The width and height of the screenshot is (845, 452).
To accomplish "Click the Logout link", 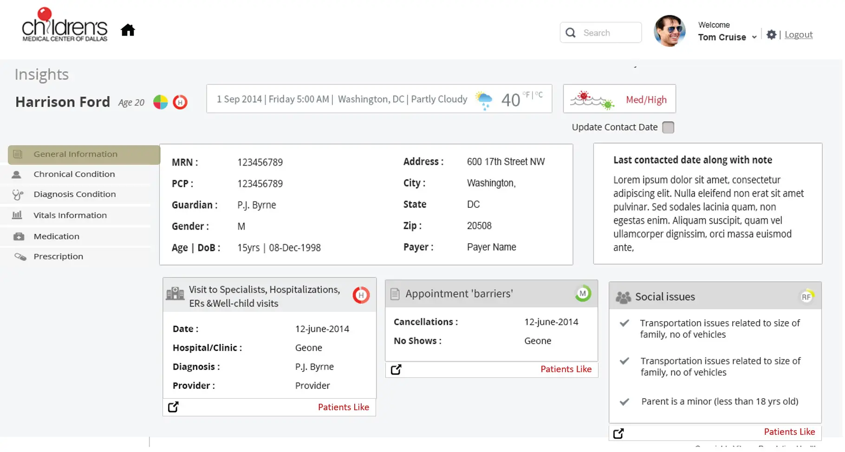I will point(799,35).
